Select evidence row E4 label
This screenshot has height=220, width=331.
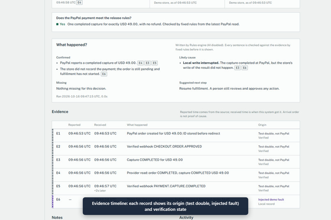[58, 173]
